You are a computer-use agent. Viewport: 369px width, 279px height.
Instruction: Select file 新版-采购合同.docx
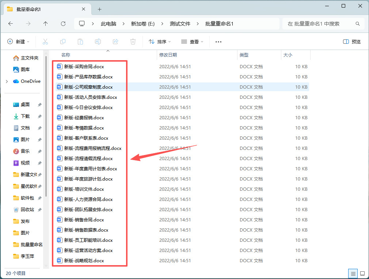[84, 67]
